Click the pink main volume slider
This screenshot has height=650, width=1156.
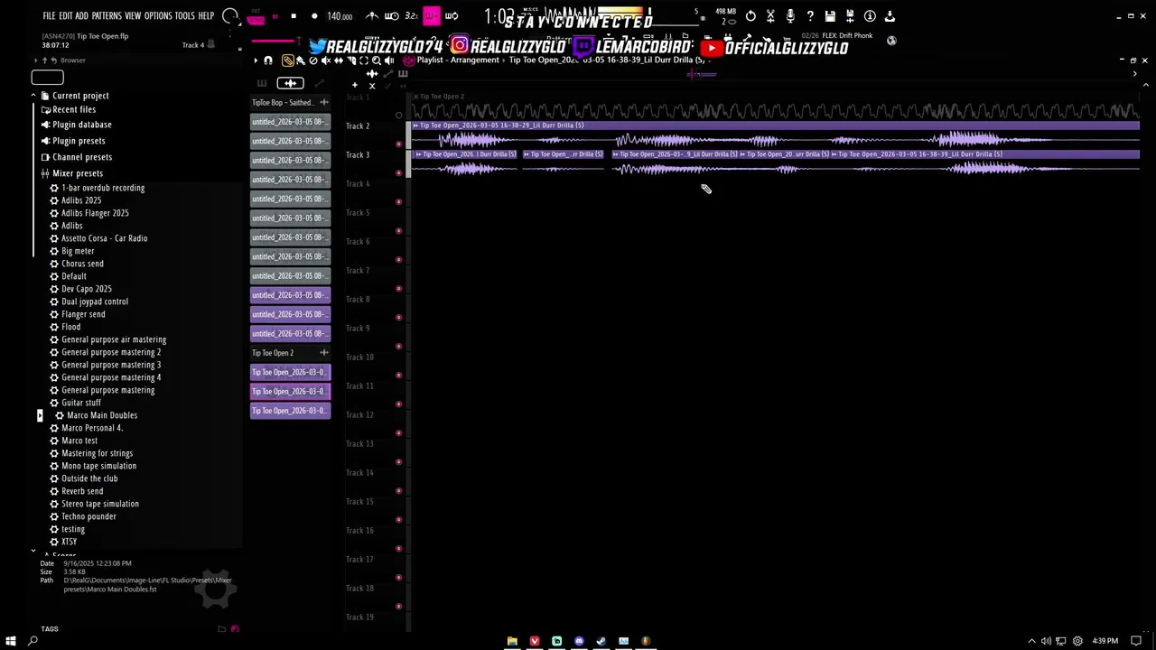(274, 41)
